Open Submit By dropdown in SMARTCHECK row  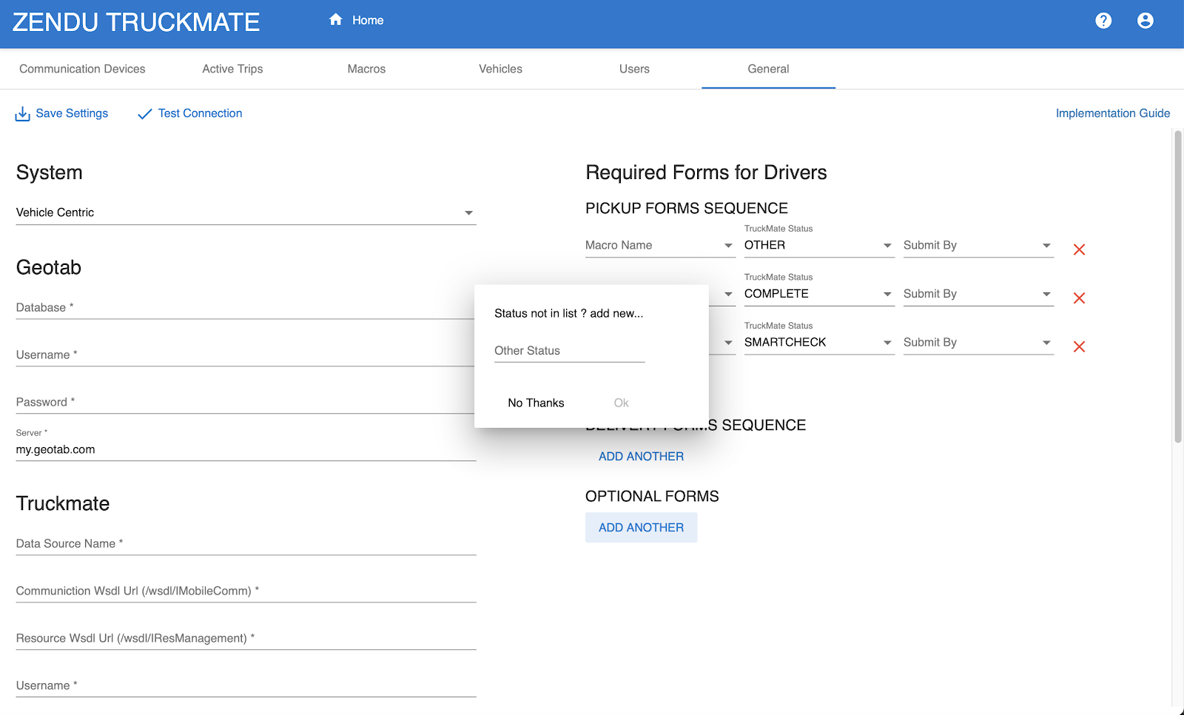(x=978, y=342)
